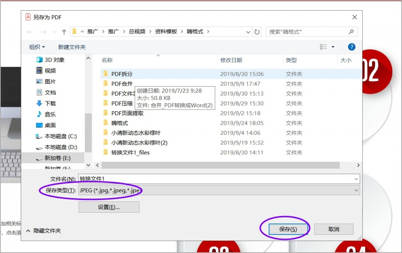Select the 转换文件1_files folder
The height and width of the screenshot is (253, 402).
click(130, 152)
